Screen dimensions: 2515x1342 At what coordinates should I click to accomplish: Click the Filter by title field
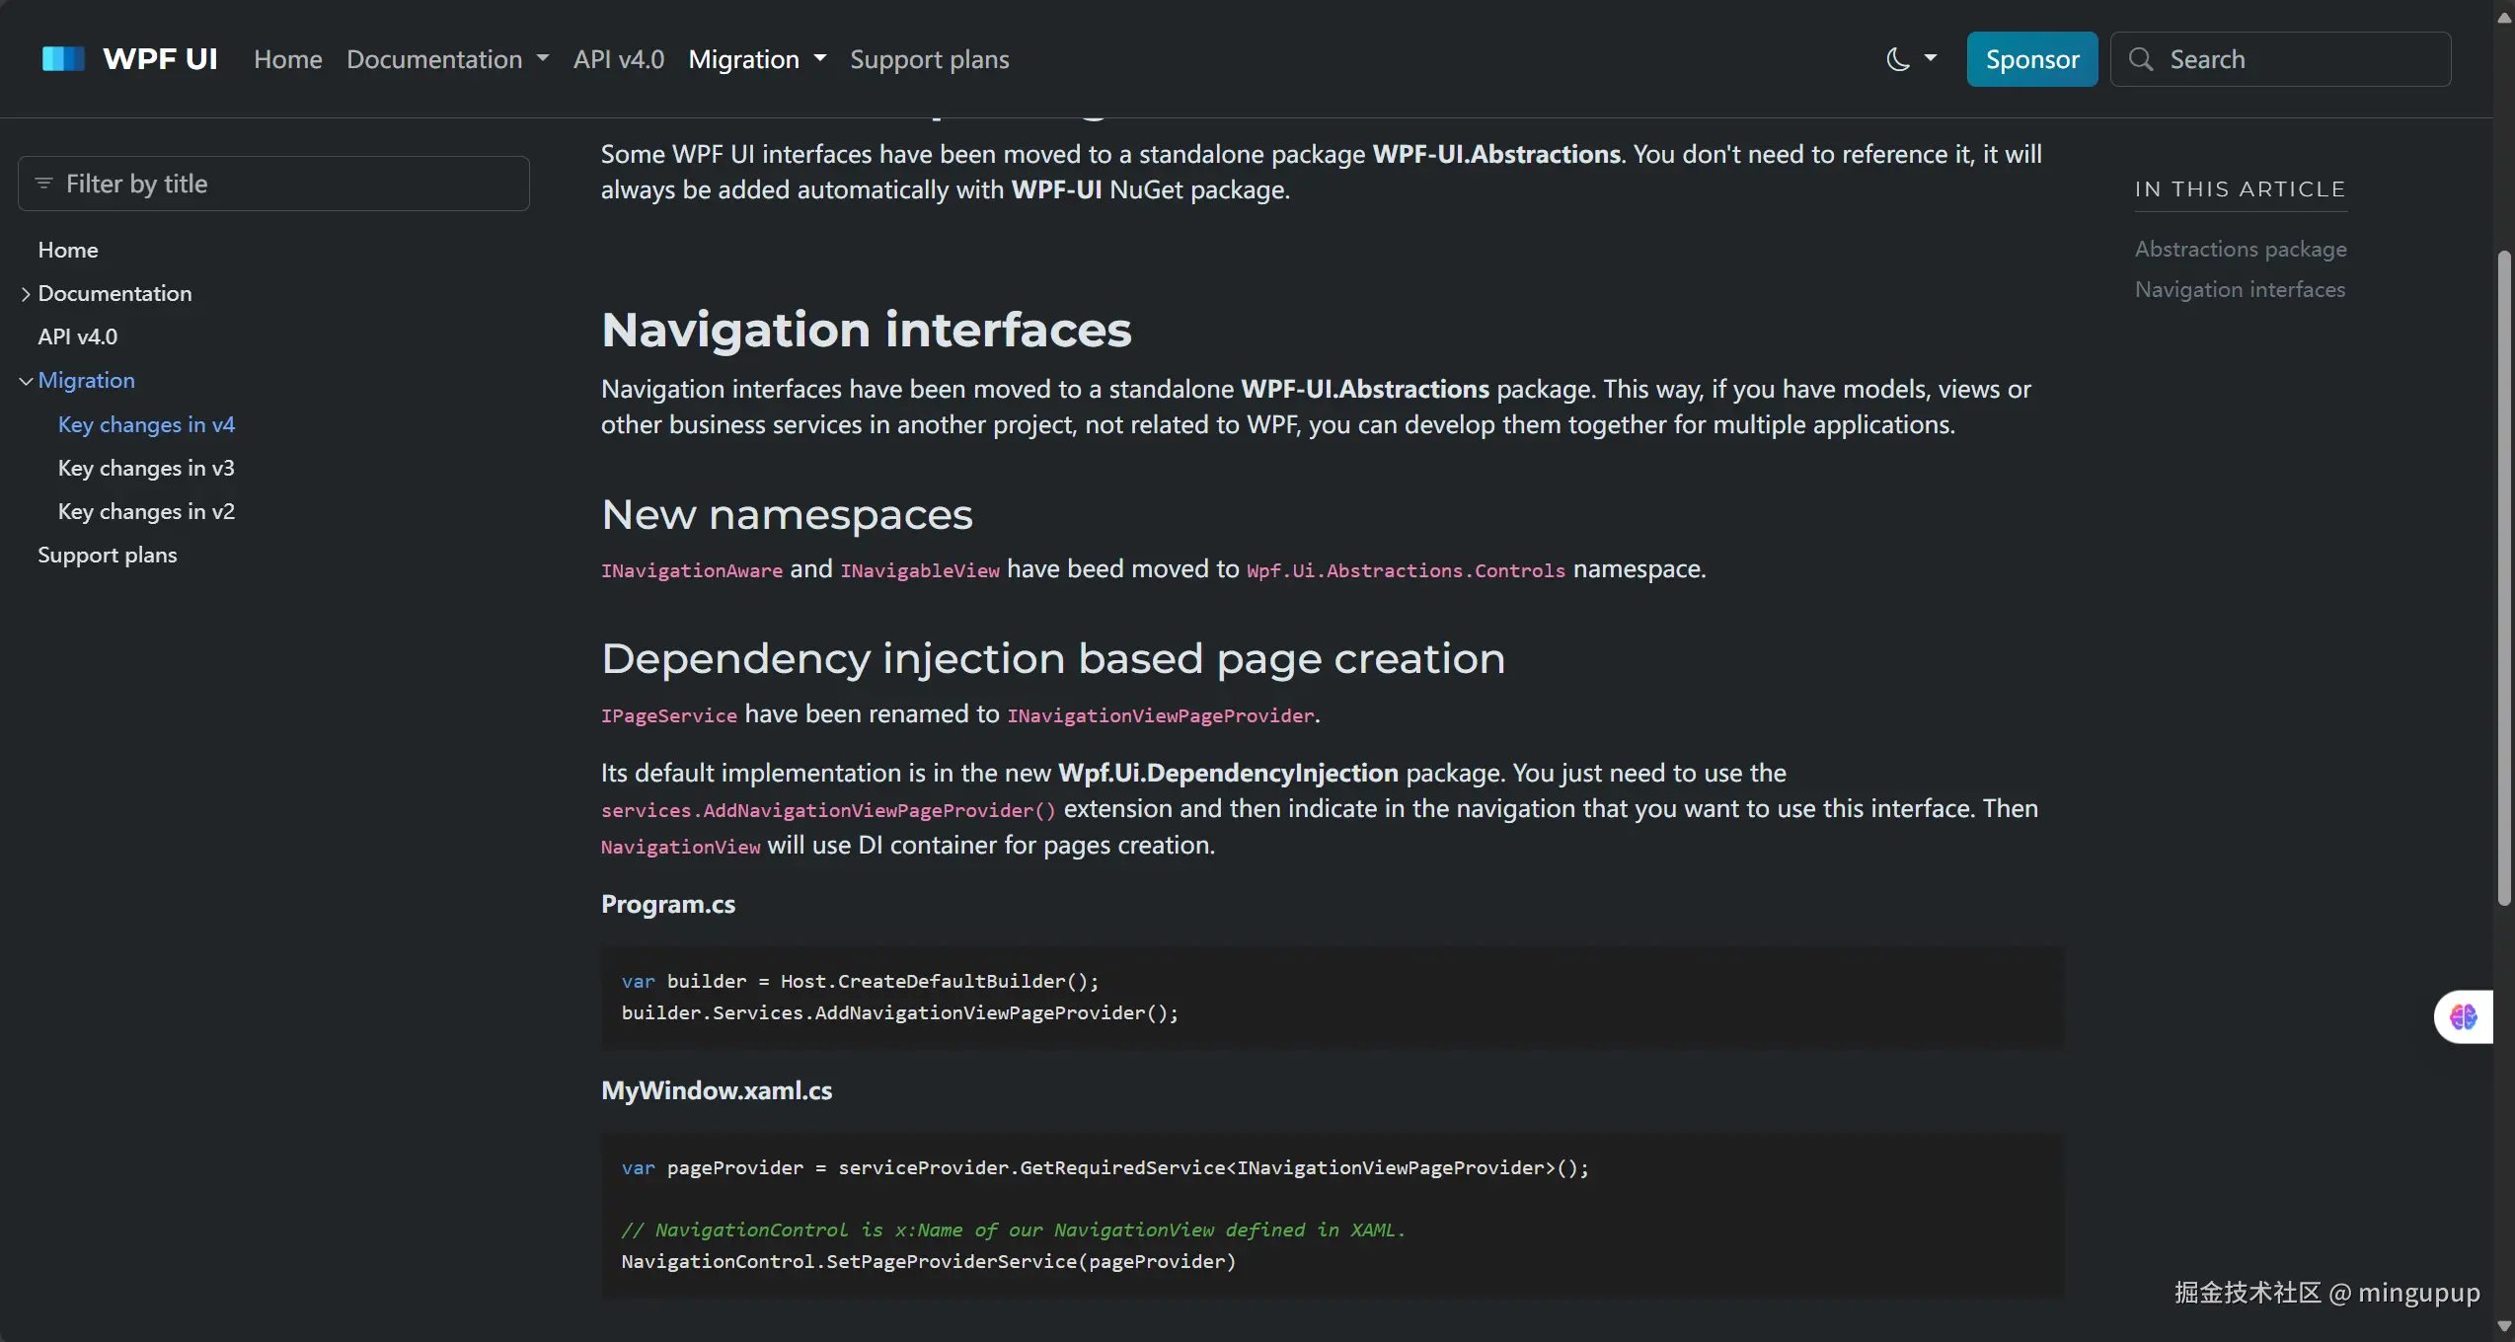[x=273, y=184]
